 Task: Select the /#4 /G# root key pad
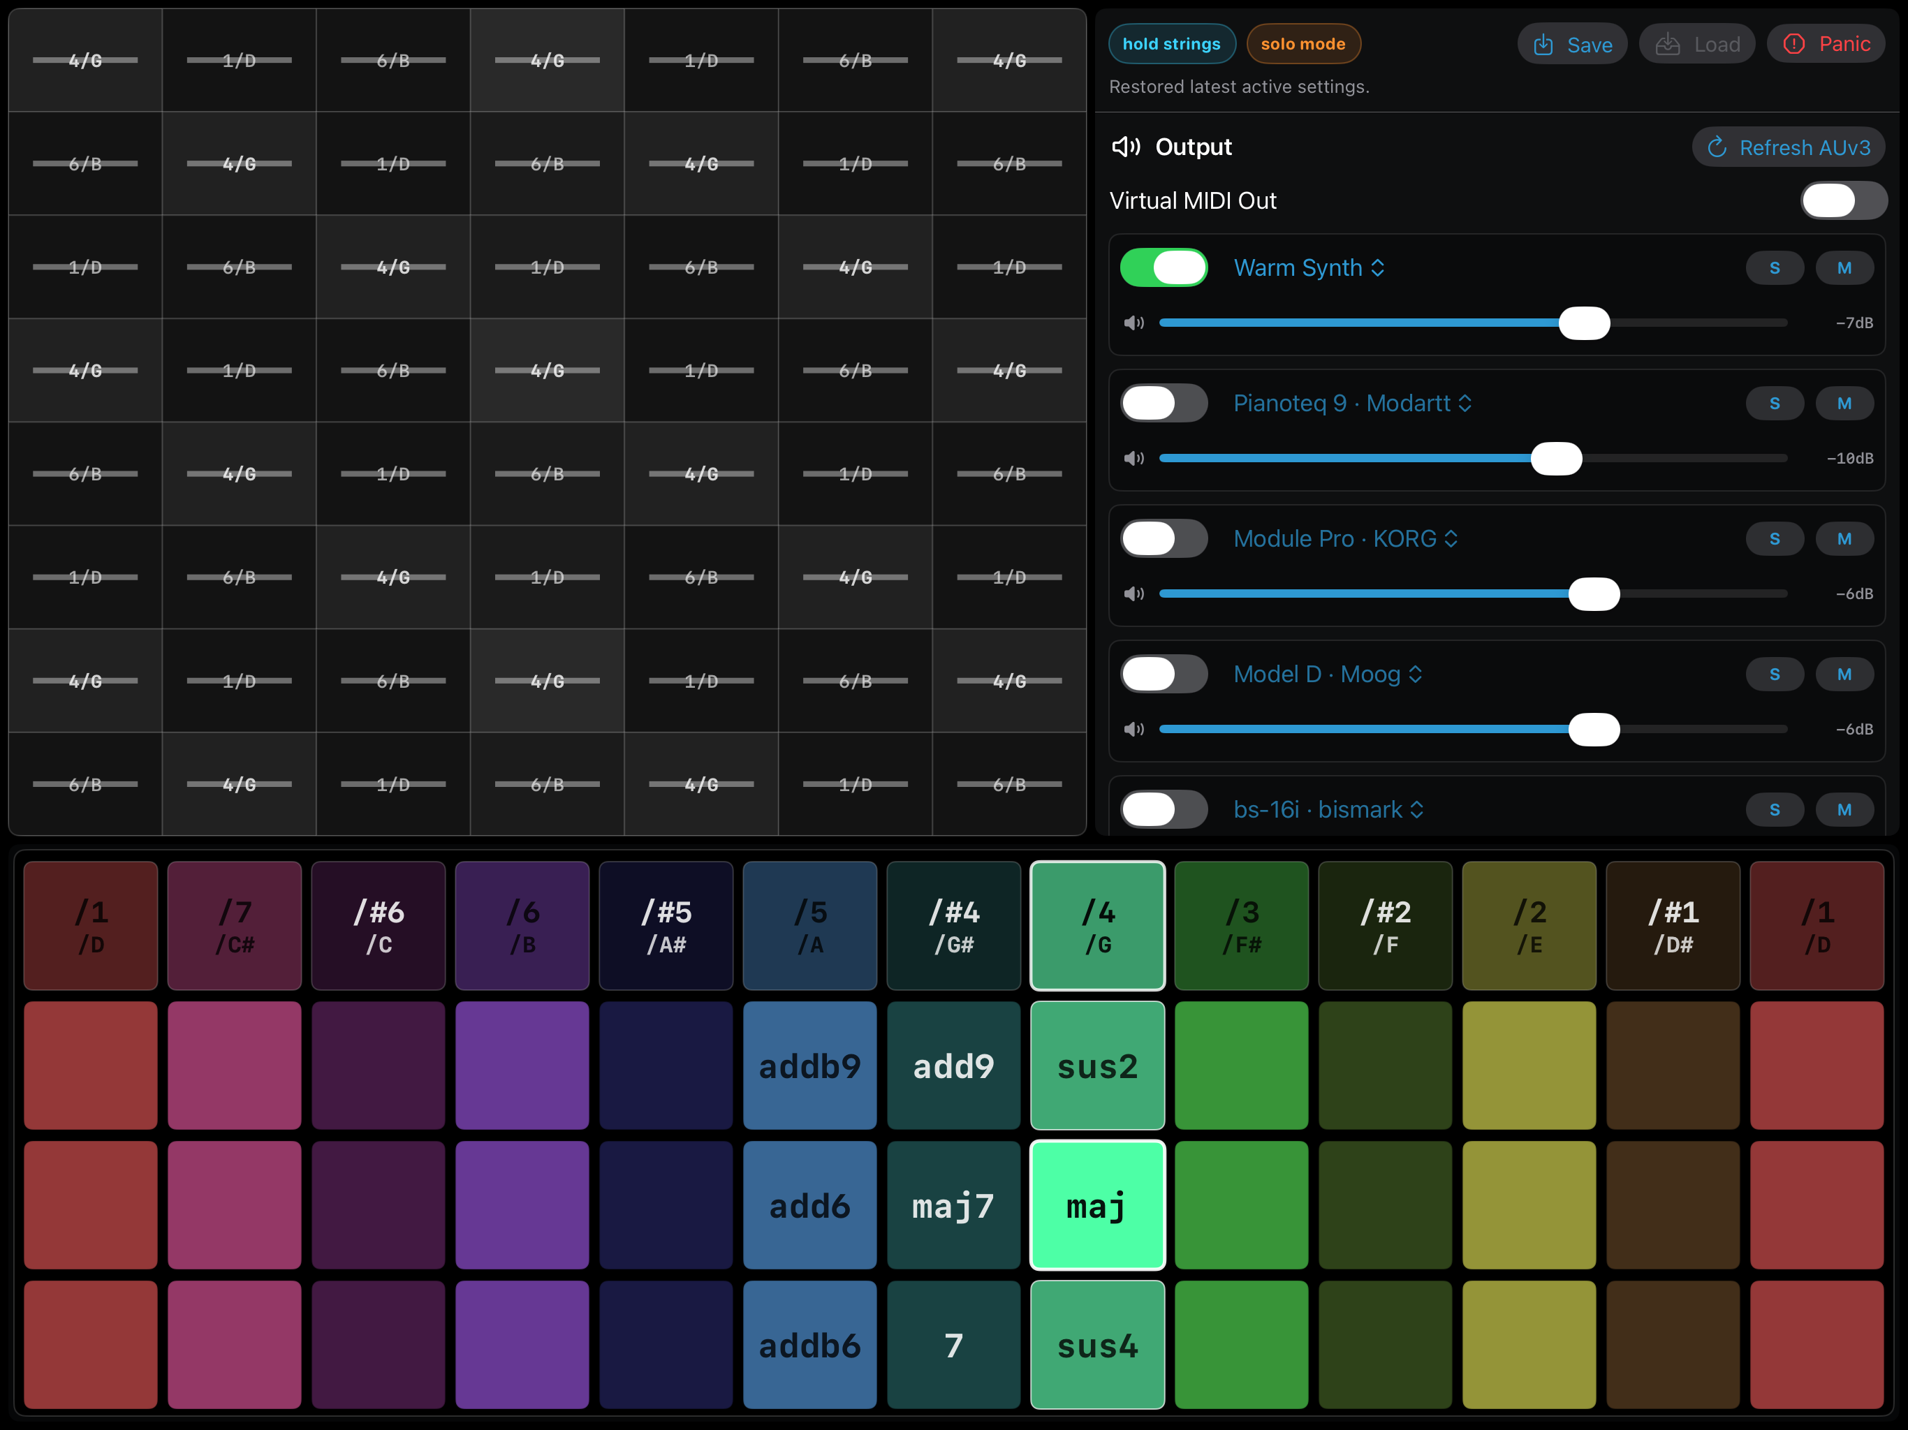(x=953, y=925)
